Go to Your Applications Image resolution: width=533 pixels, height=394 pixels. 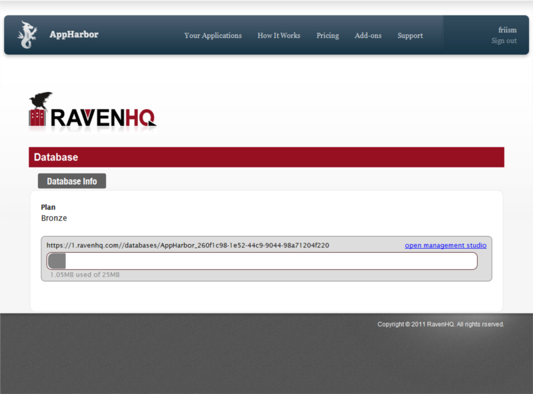213,35
